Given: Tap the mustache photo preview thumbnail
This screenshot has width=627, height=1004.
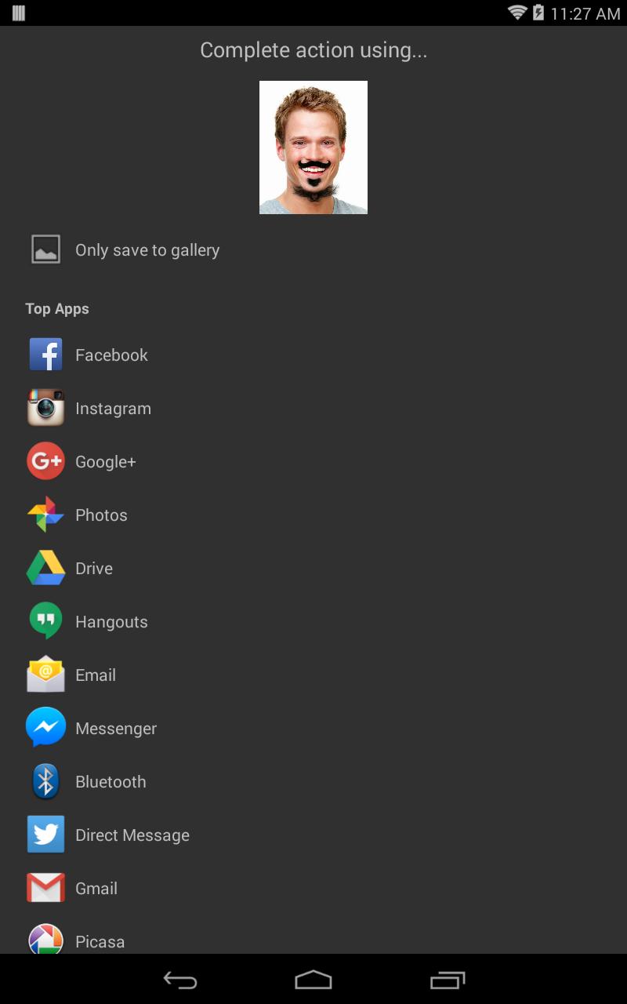Looking at the screenshot, I should click(313, 147).
